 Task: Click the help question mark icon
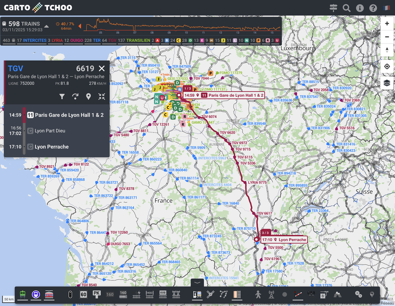pyautogui.click(x=373, y=8)
